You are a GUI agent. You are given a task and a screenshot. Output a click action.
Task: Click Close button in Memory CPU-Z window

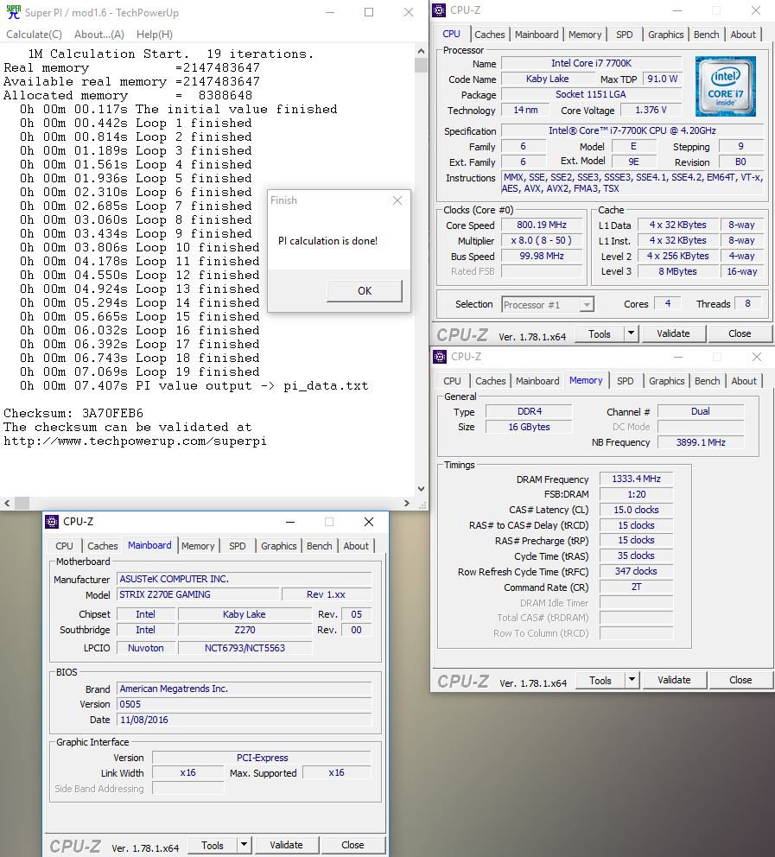click(740, 680)
